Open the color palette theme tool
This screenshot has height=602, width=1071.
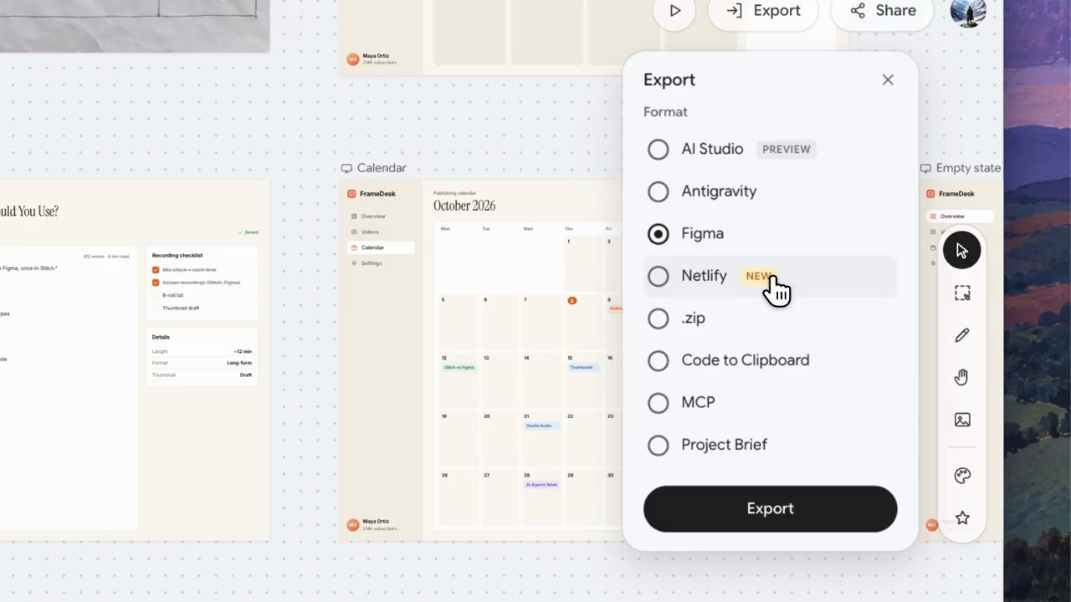coord(962,476)
